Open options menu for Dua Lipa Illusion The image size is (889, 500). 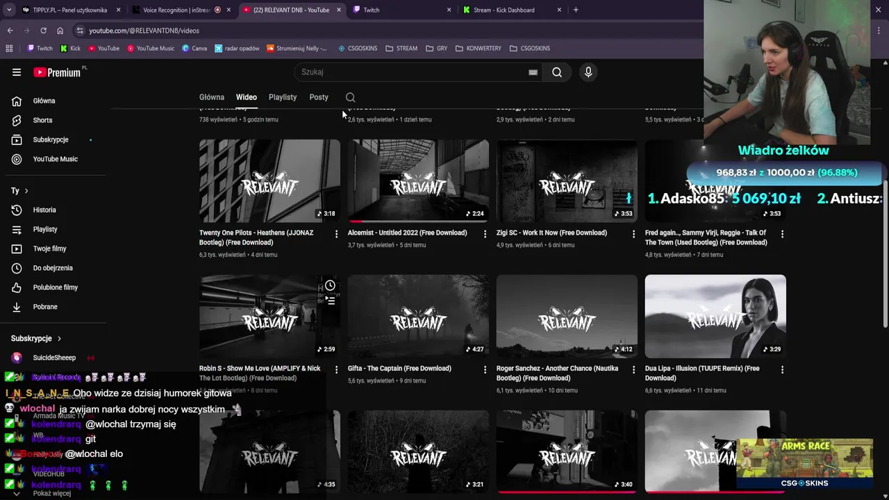point(782,369)
